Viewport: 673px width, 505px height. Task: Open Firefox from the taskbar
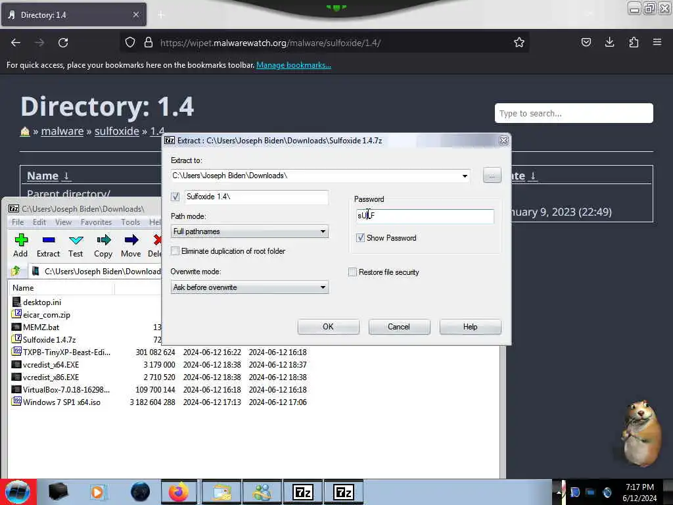click(x=179, y=492)
